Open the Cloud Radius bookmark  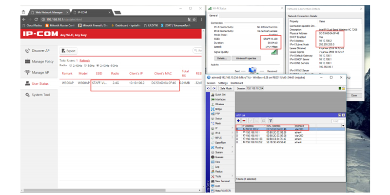32,25
